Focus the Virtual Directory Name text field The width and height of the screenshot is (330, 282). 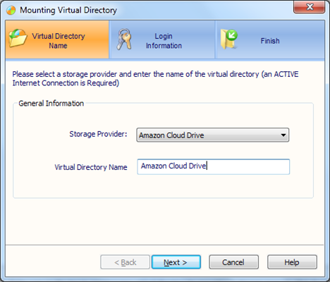214,166
